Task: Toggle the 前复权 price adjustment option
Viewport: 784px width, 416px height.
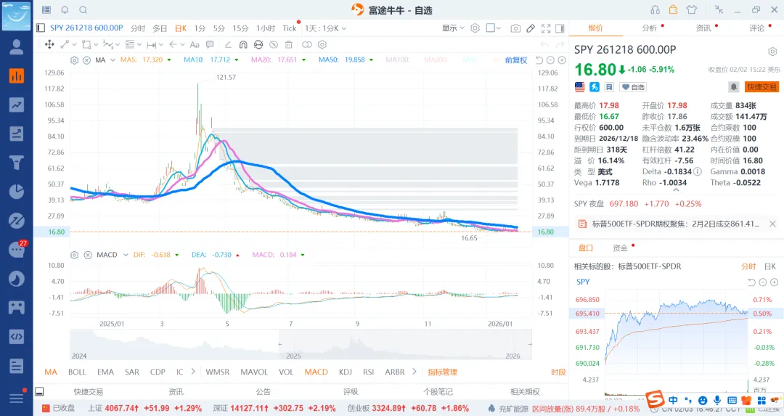Action: [x=516, y=60]
